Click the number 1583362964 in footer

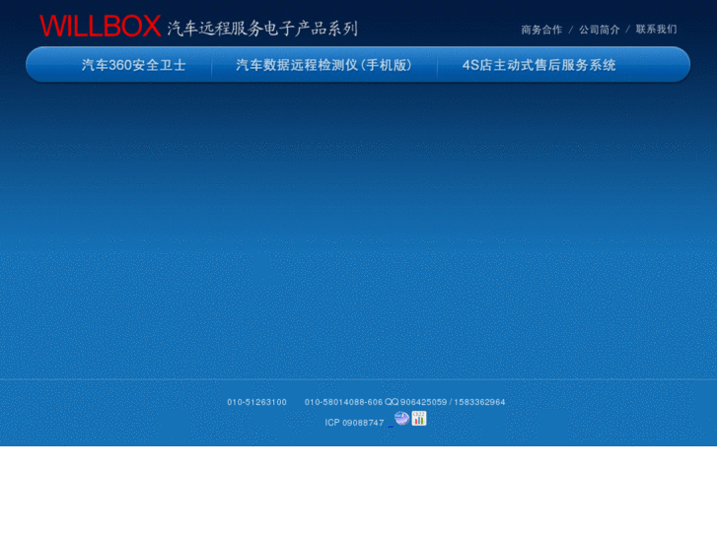479,402
